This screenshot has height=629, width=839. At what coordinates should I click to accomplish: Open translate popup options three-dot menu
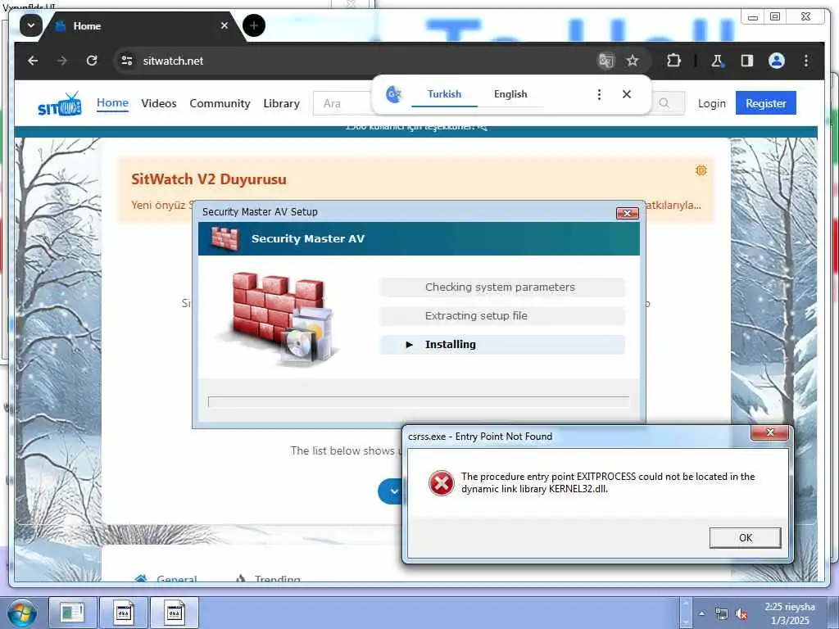599,95
